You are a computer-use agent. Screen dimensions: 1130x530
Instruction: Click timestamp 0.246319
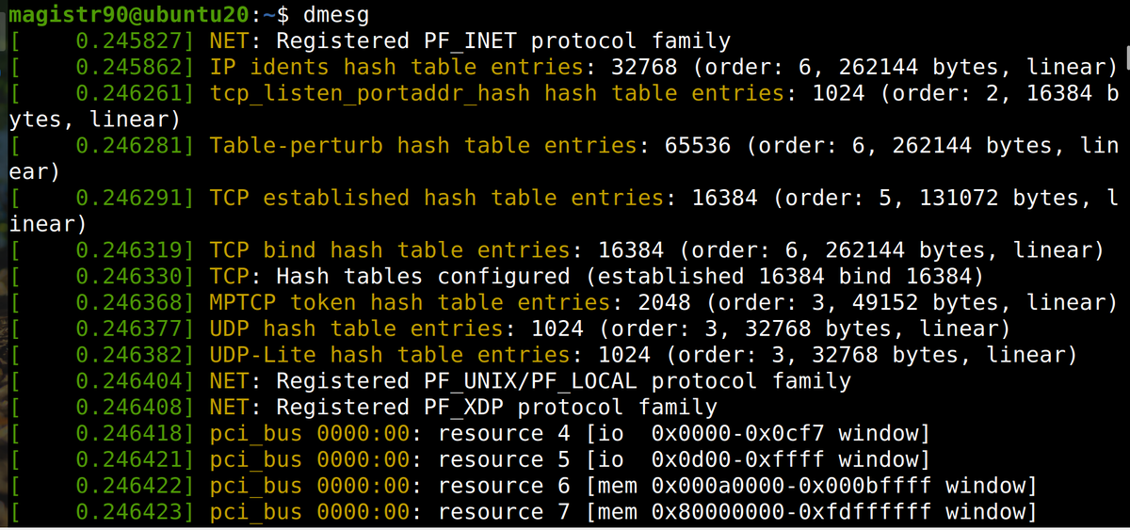(x=128, y=251)
